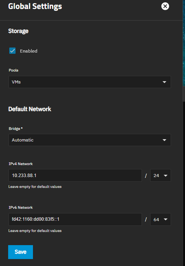Toggle the Storage Enabled checkbox

(12, 51)
